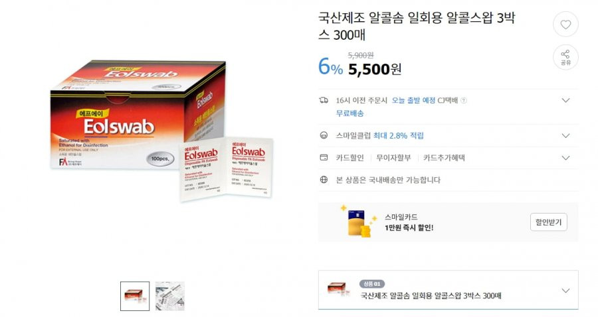Expand the shipping info chevron
The image size is (598, 317).
565,100
